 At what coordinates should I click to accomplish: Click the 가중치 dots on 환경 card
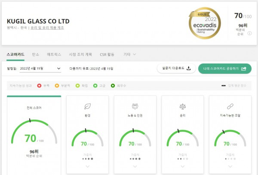point(88,159)
